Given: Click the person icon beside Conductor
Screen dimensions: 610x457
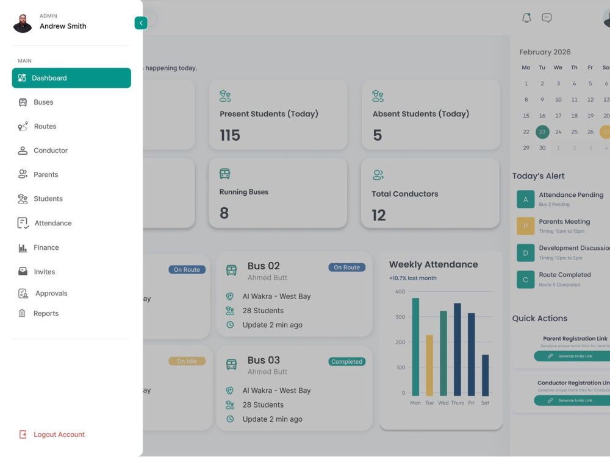Looking at the screenshot, I should [23, 151].
